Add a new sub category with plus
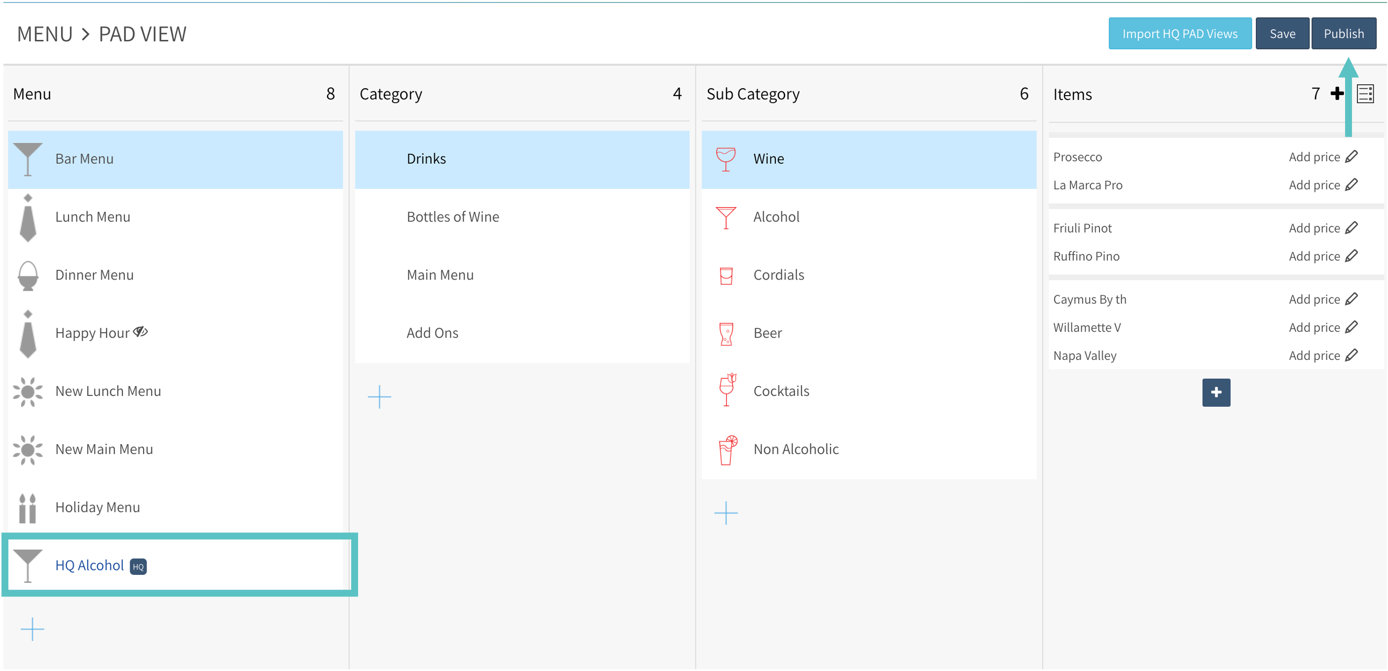The height and width of the screenshot is (671, 1388). [x=726, y=513]
